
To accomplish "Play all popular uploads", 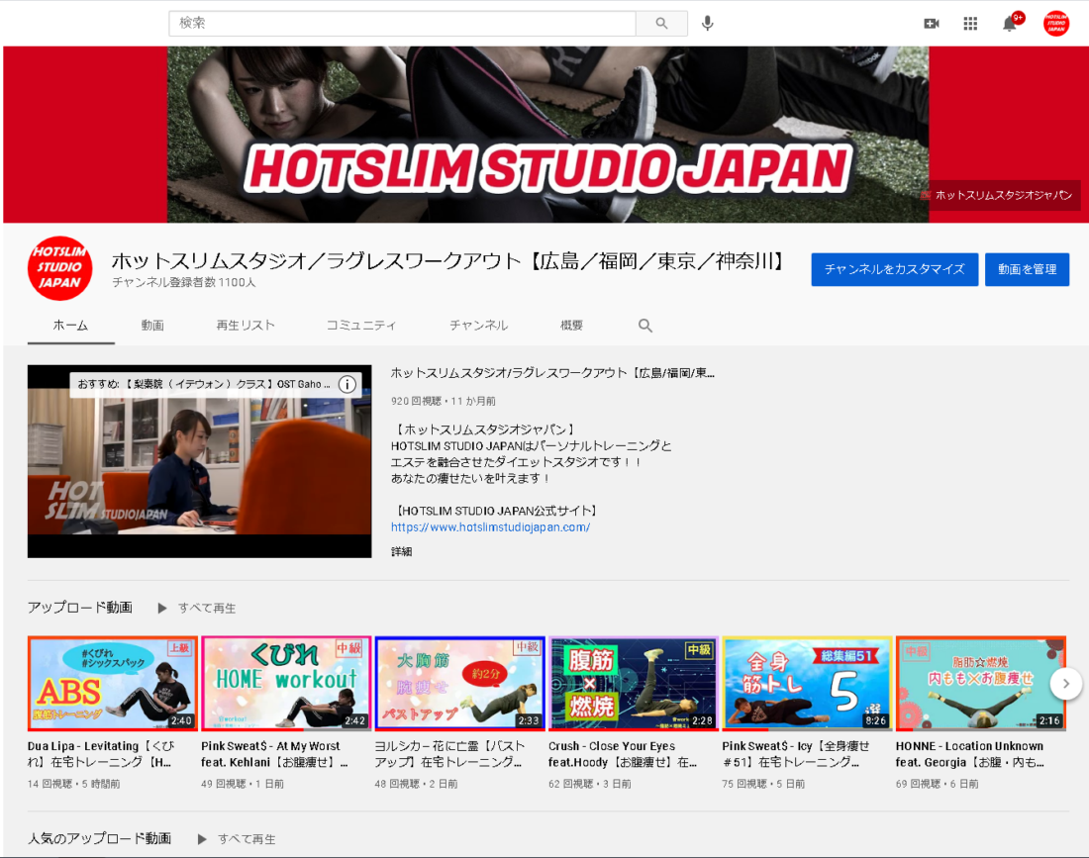I will (237, 839).
